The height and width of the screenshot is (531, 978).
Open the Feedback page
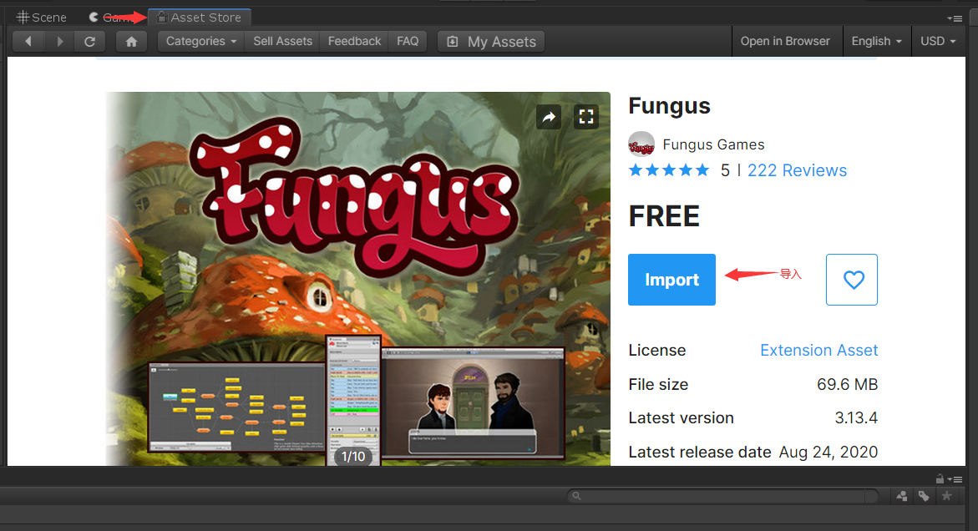tap(354, 41)
